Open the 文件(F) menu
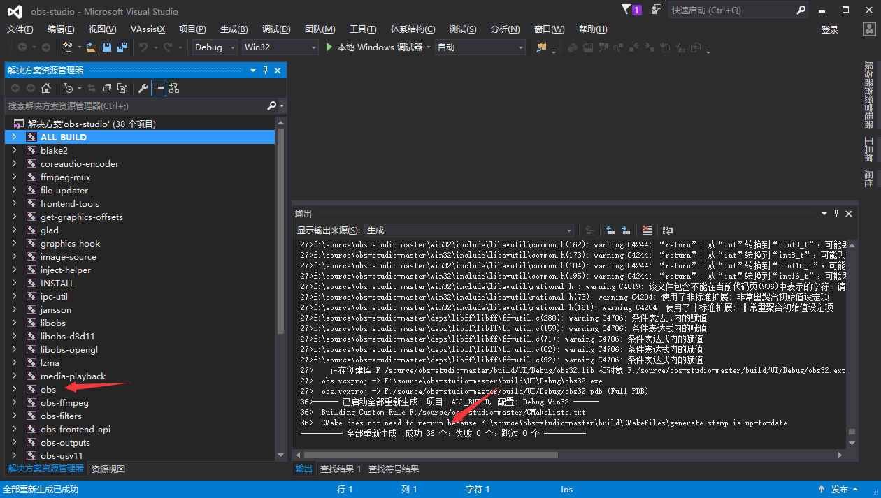This screenshot has height=498, width=881. (20, 29)
